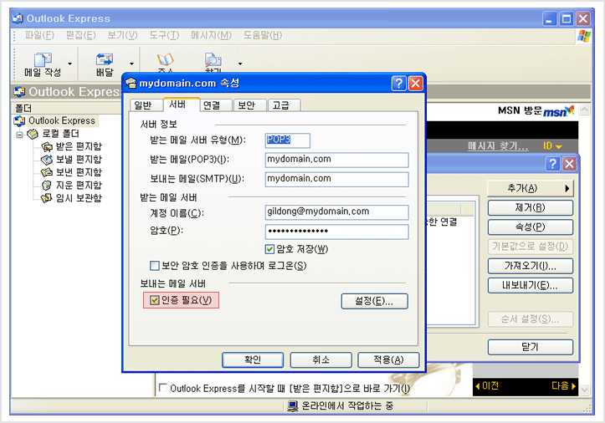Open the 메일 작성 dropdown arrow
Screen dimensions: 605x423
69,64
